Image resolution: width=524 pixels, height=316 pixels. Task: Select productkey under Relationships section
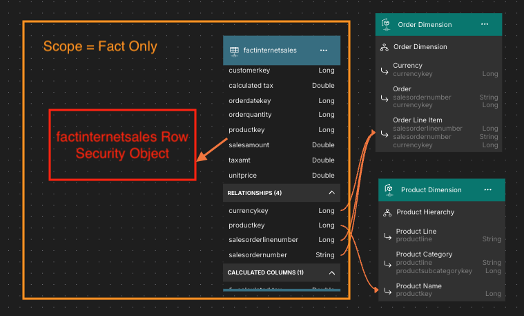(x=282, y=225)
